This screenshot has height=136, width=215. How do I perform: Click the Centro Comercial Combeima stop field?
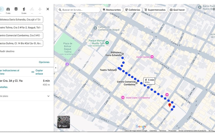[21, 35]
